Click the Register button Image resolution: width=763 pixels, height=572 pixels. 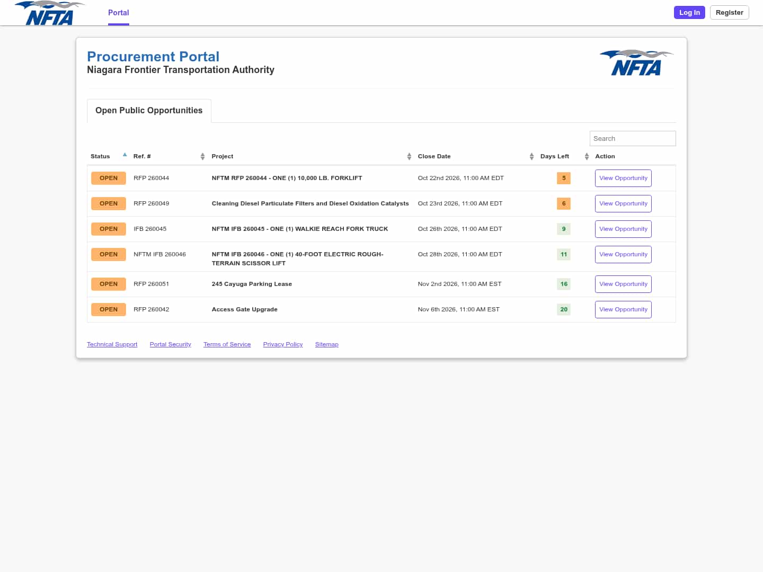pos(729,12)
